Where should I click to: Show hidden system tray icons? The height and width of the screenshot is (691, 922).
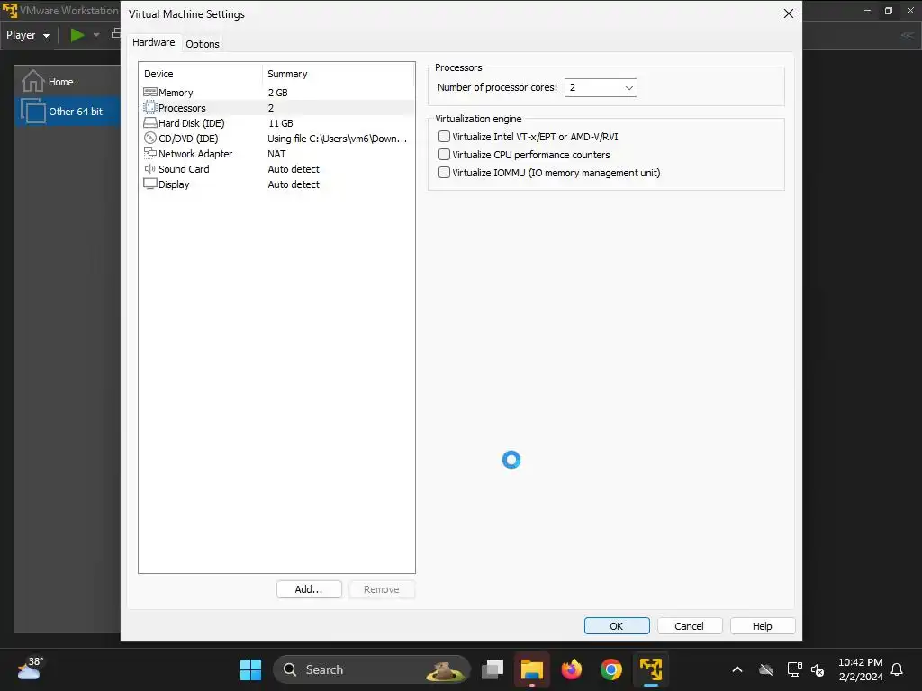click(737, 669)
